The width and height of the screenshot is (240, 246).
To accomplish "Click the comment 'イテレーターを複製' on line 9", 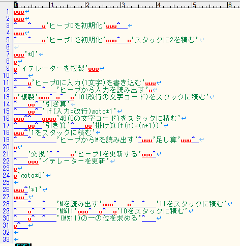I will click(53, 69).
